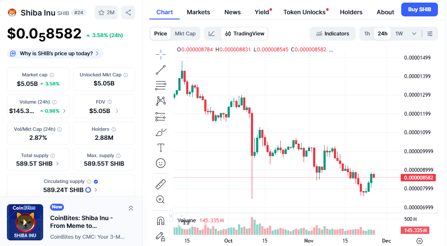Open the emoji icons tool
The image size is (447, 246).
click(x=161, y=163)
